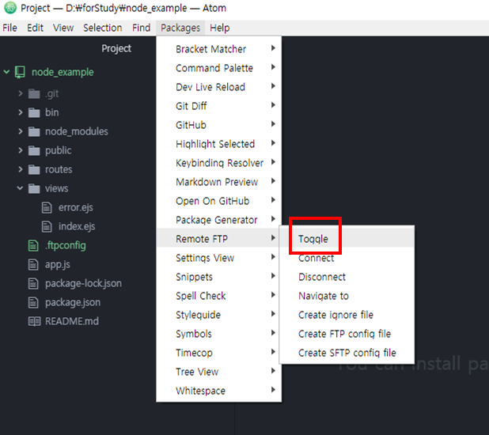Click the node_example repository icon
489x435 pixels.
pyautogui.click(x=20, y=72)
